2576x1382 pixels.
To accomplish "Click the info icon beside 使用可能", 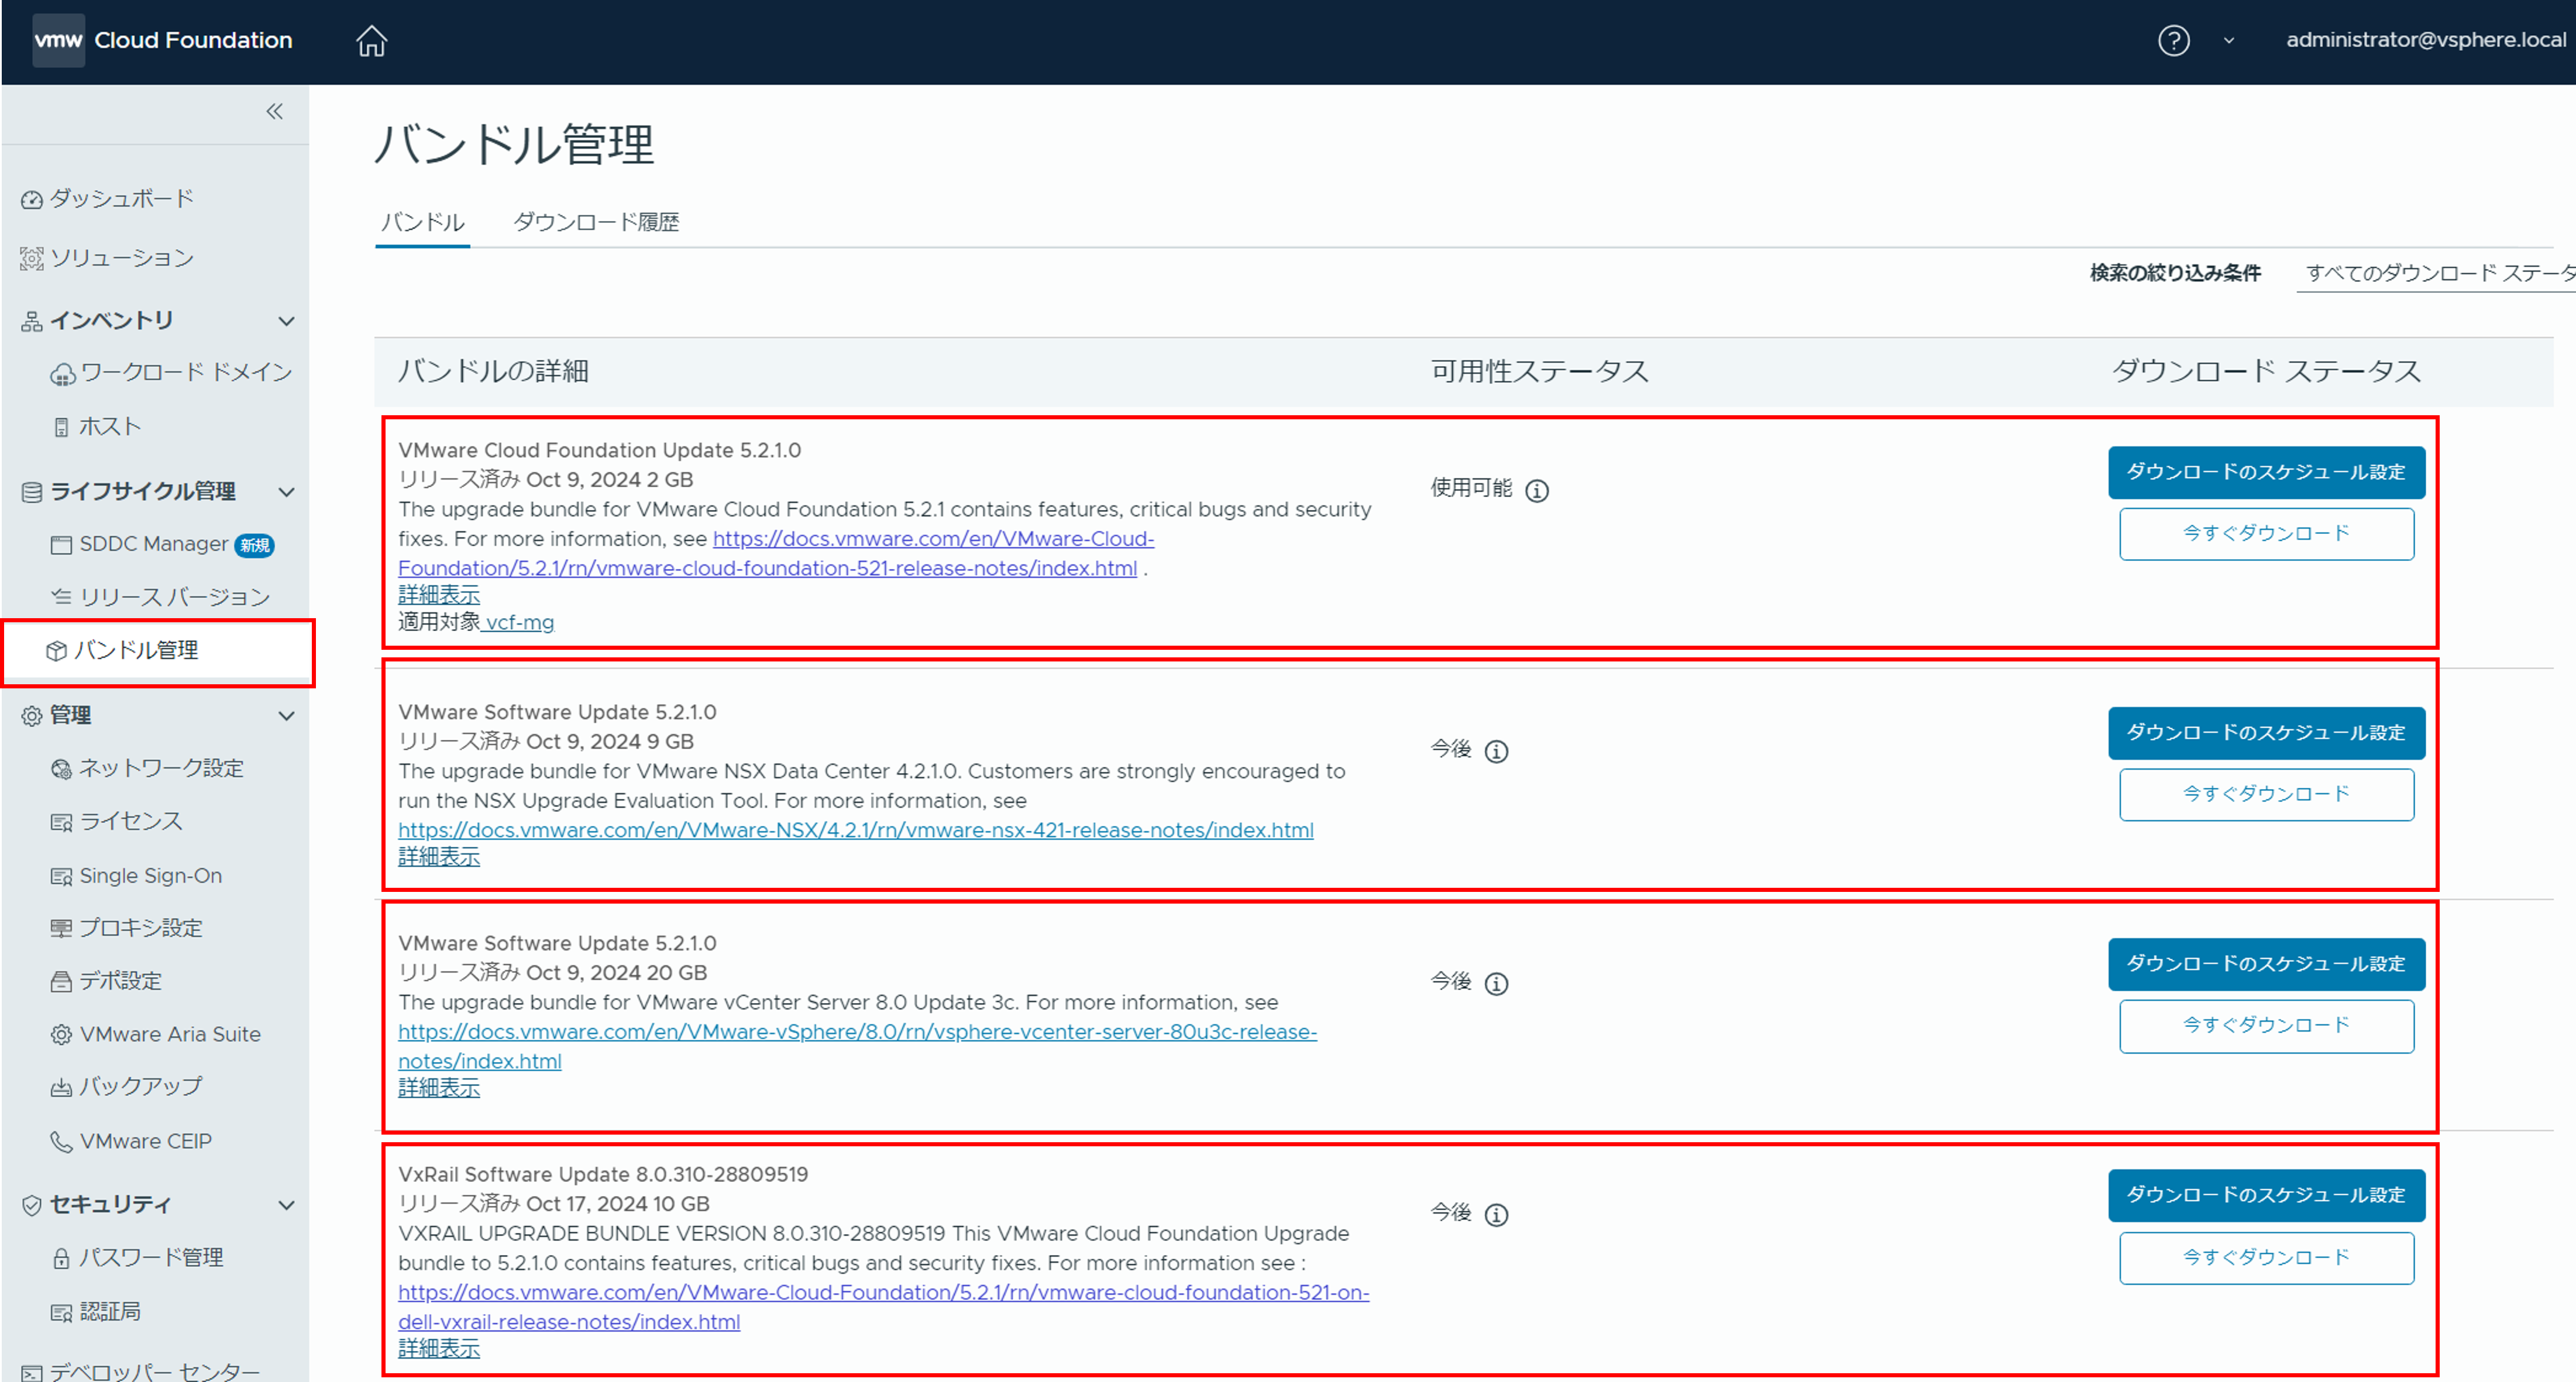I will pyautogui.click(x=1537, y=491).
